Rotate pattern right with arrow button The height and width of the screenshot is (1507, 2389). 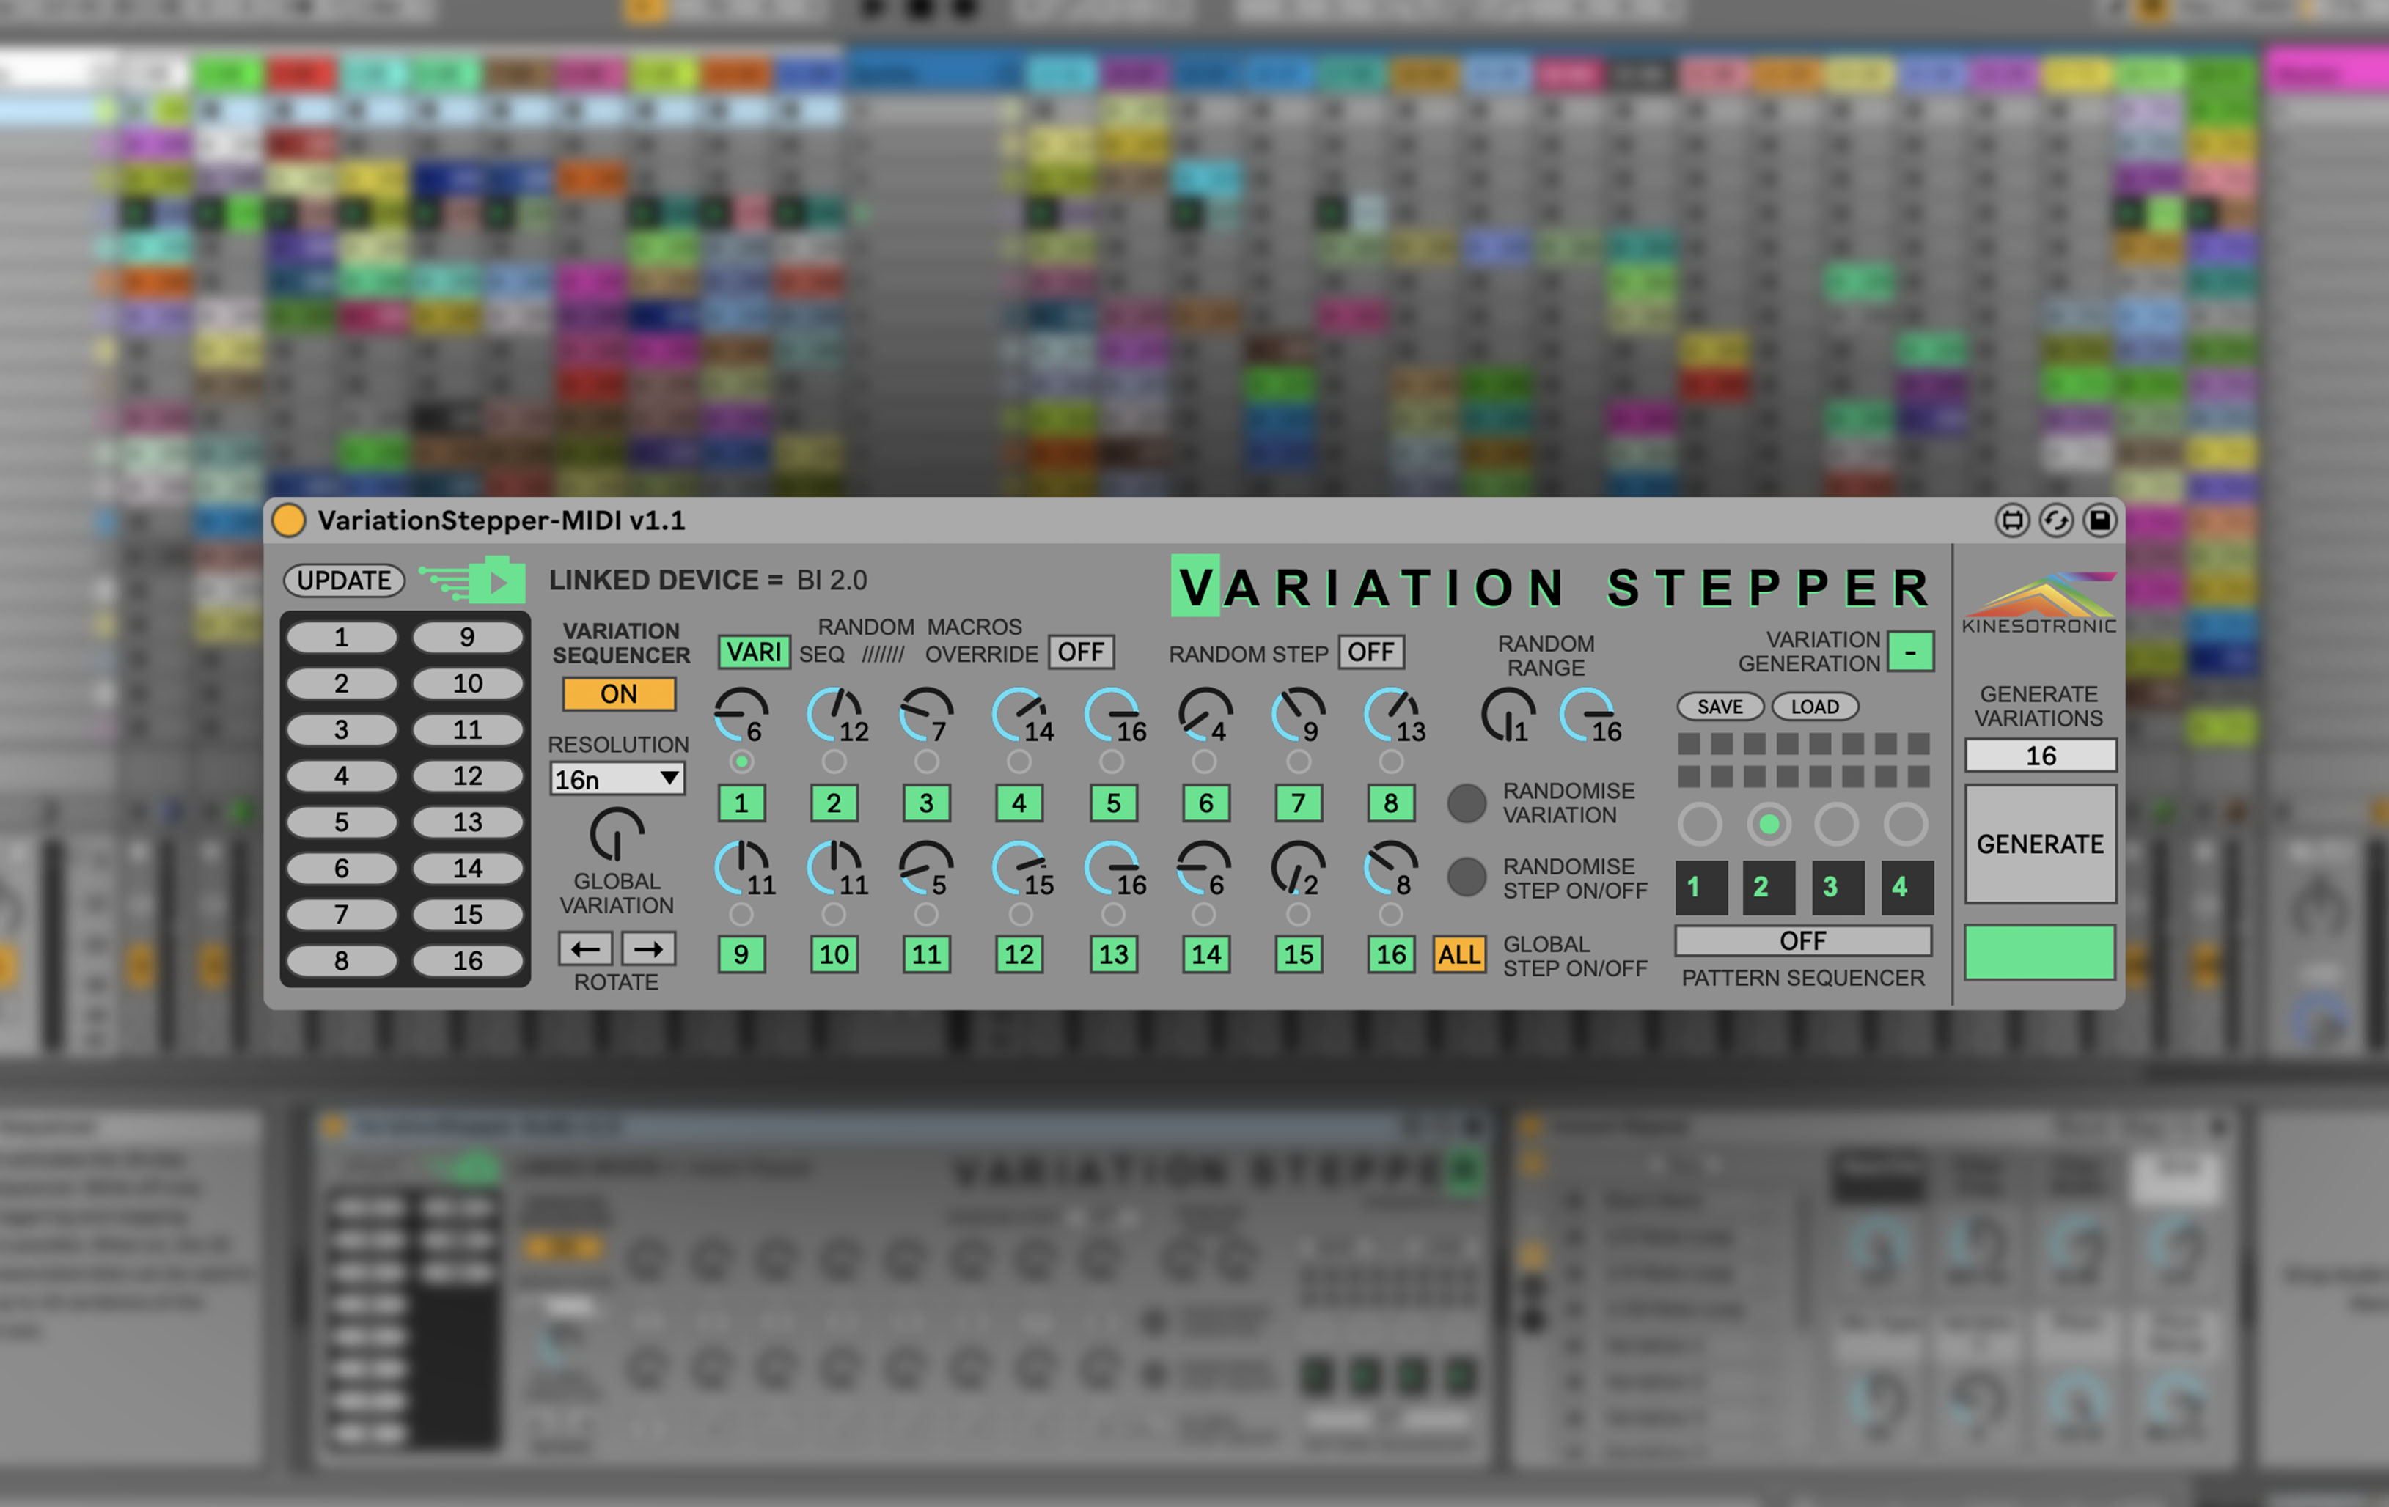click(x=649, y=948)
